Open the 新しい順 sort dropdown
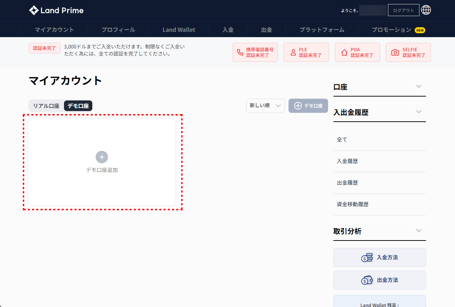This screenshot has height=307, width=455. [266, 106]
